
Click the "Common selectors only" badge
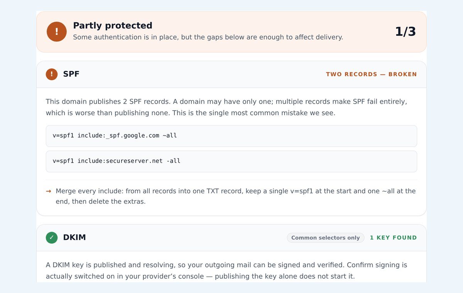(x=326, y=238)
